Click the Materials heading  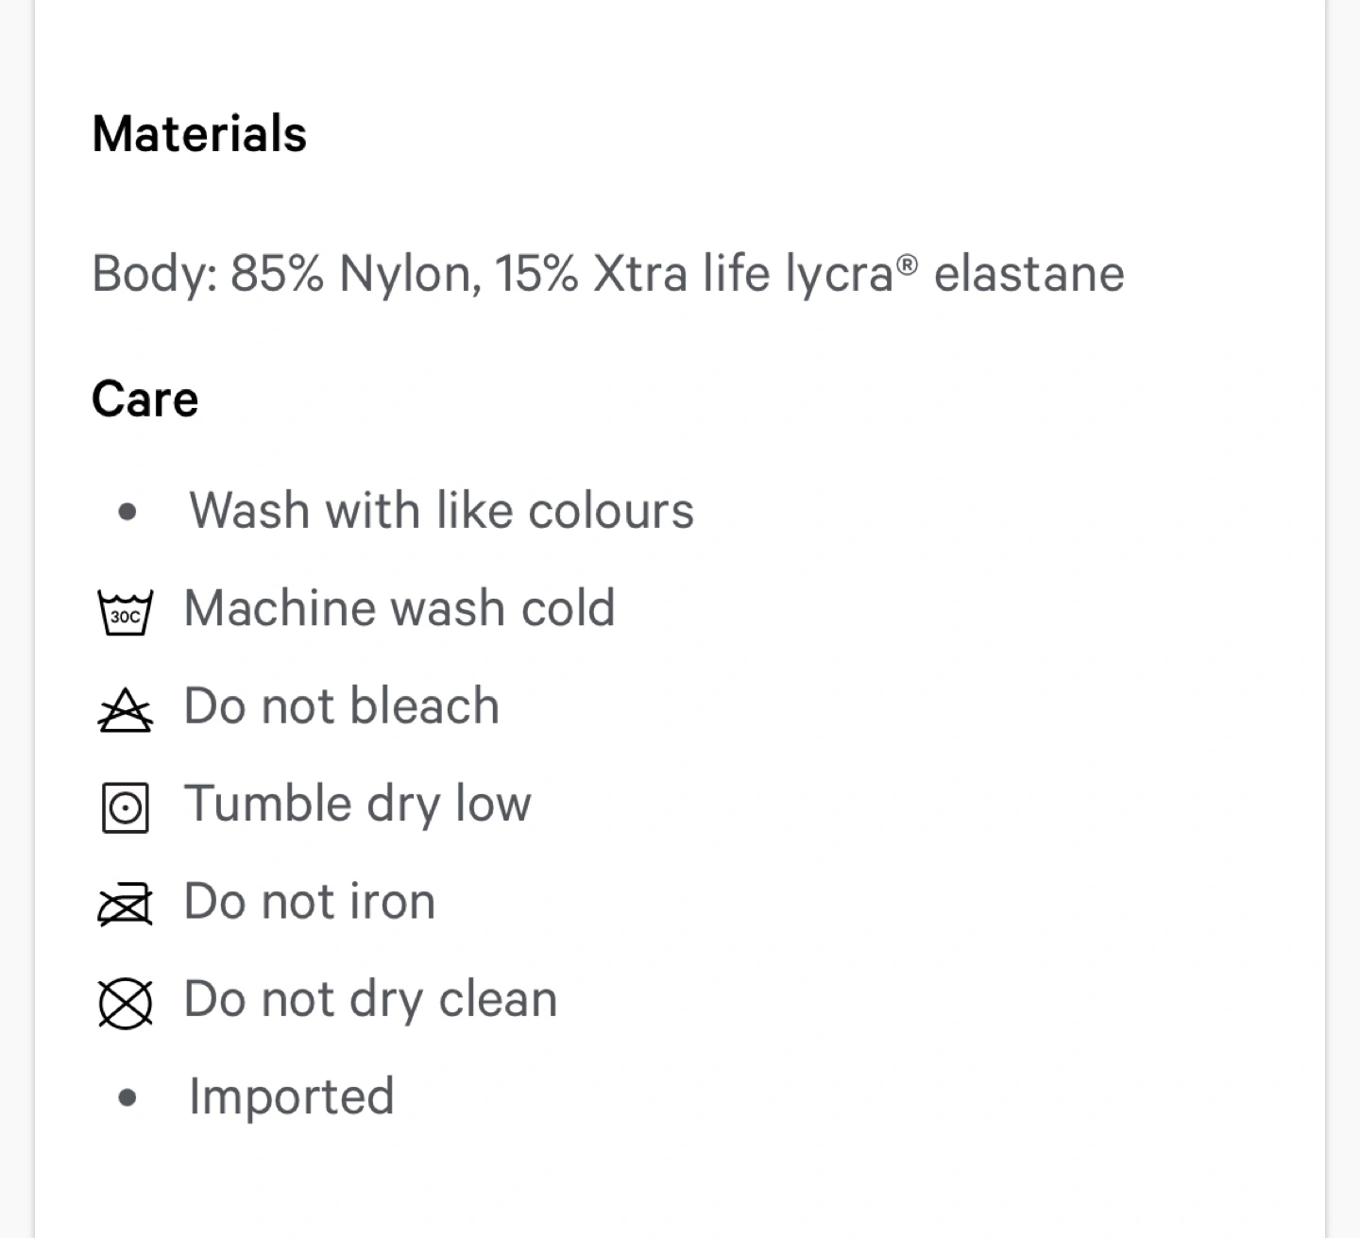199,133
